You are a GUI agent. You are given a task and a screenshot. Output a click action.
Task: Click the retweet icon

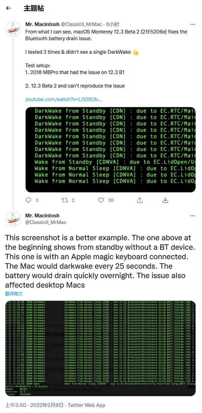coord(65,200)
